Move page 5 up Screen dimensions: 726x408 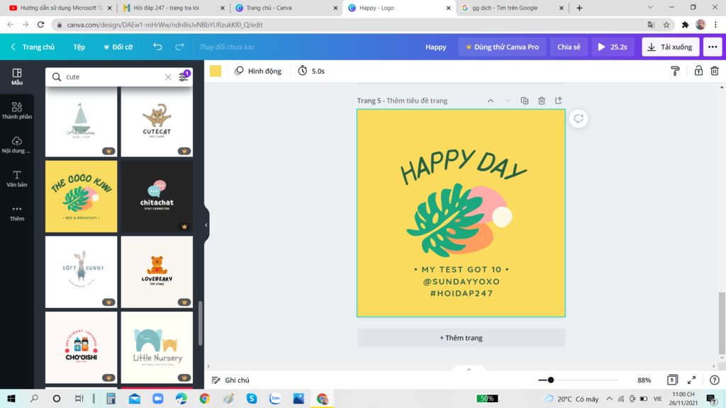pos(491,101)
